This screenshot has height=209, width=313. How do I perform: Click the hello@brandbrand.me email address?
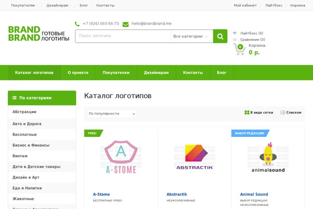click(151, 24)
